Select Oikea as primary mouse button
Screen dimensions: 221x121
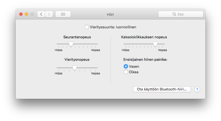[x=126, y=72]
